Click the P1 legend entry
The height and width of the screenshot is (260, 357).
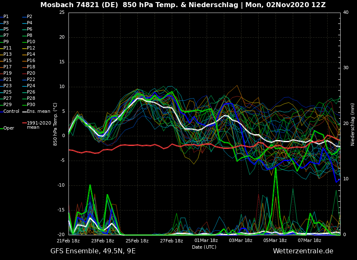click(6, 17)
